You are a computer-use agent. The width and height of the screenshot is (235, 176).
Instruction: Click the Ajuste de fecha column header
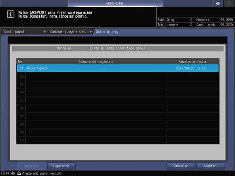pyautogui.click(x=192, y=62)
